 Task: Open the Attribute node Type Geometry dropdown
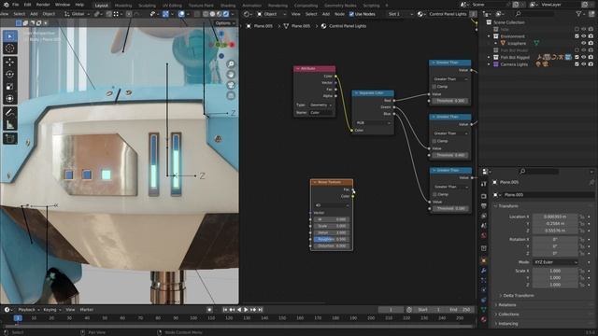coord(320,105)
